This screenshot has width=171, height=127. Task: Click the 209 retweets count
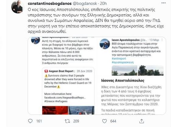[76, 121]
